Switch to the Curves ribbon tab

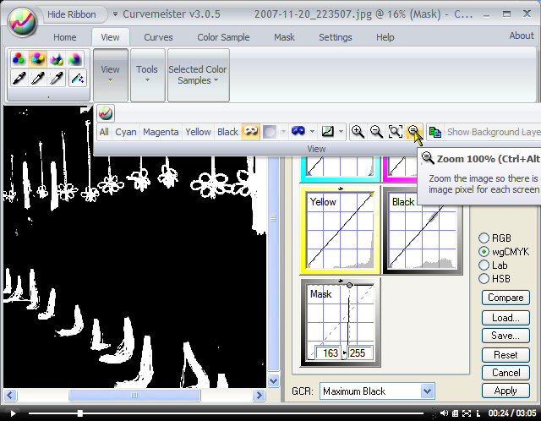(158, 37)
